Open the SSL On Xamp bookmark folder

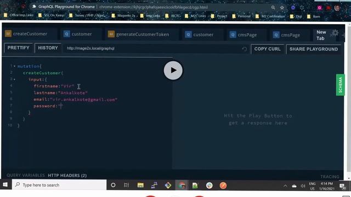pyautogui.click(x=51, y=15)
